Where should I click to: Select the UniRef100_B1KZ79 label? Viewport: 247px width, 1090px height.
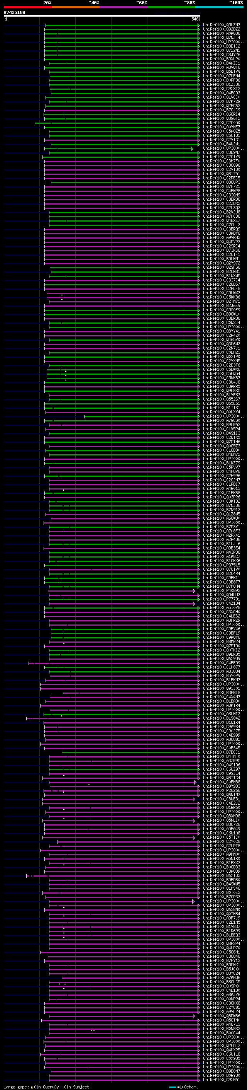[222, 463]
